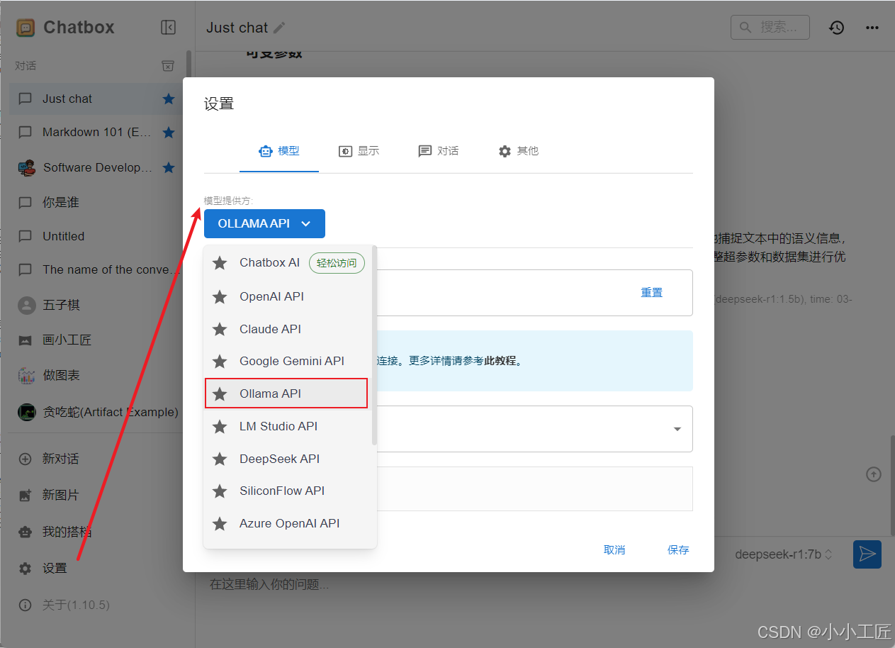The height and width of the screenshot is (648, 895).
Task: Open the OLLAMA API provider dropdown
Action: tap(264, 223)
